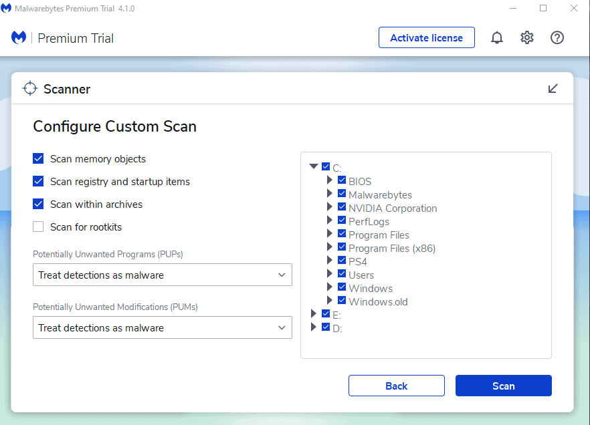Image resolution: width=590 pixels, height=425 pixels.
Task: Expand the Windows folder
Action: pyautogui.click(x=329, y=287)
